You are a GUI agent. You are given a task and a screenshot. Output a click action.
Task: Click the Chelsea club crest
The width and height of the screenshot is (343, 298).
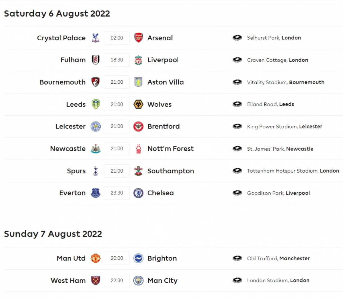138,193
